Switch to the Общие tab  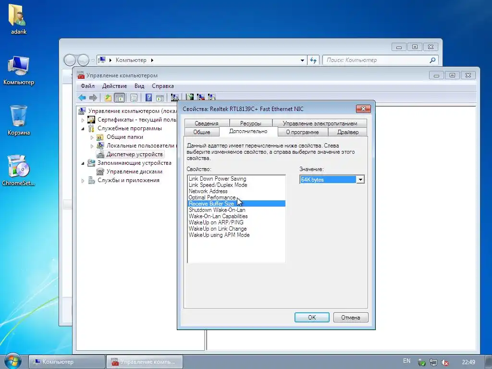pyautogui.click(x=202, y=132)
